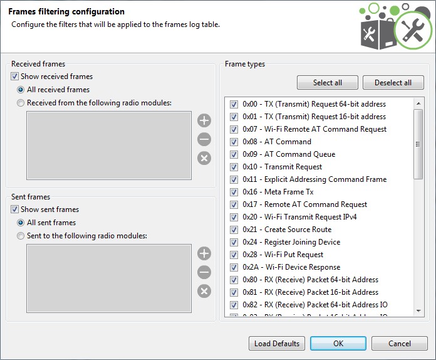Disable the 0x10 - Transmit Request frame type
This screenshot has height=360, width=436.
click(x=234, y=167)
